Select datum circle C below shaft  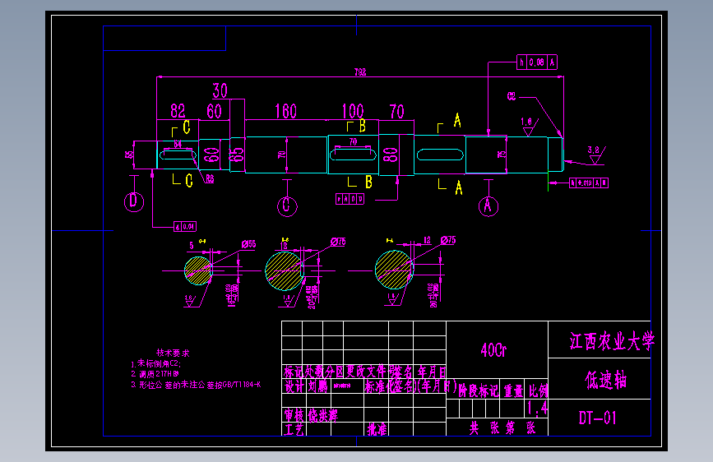(x=287, y=206)
